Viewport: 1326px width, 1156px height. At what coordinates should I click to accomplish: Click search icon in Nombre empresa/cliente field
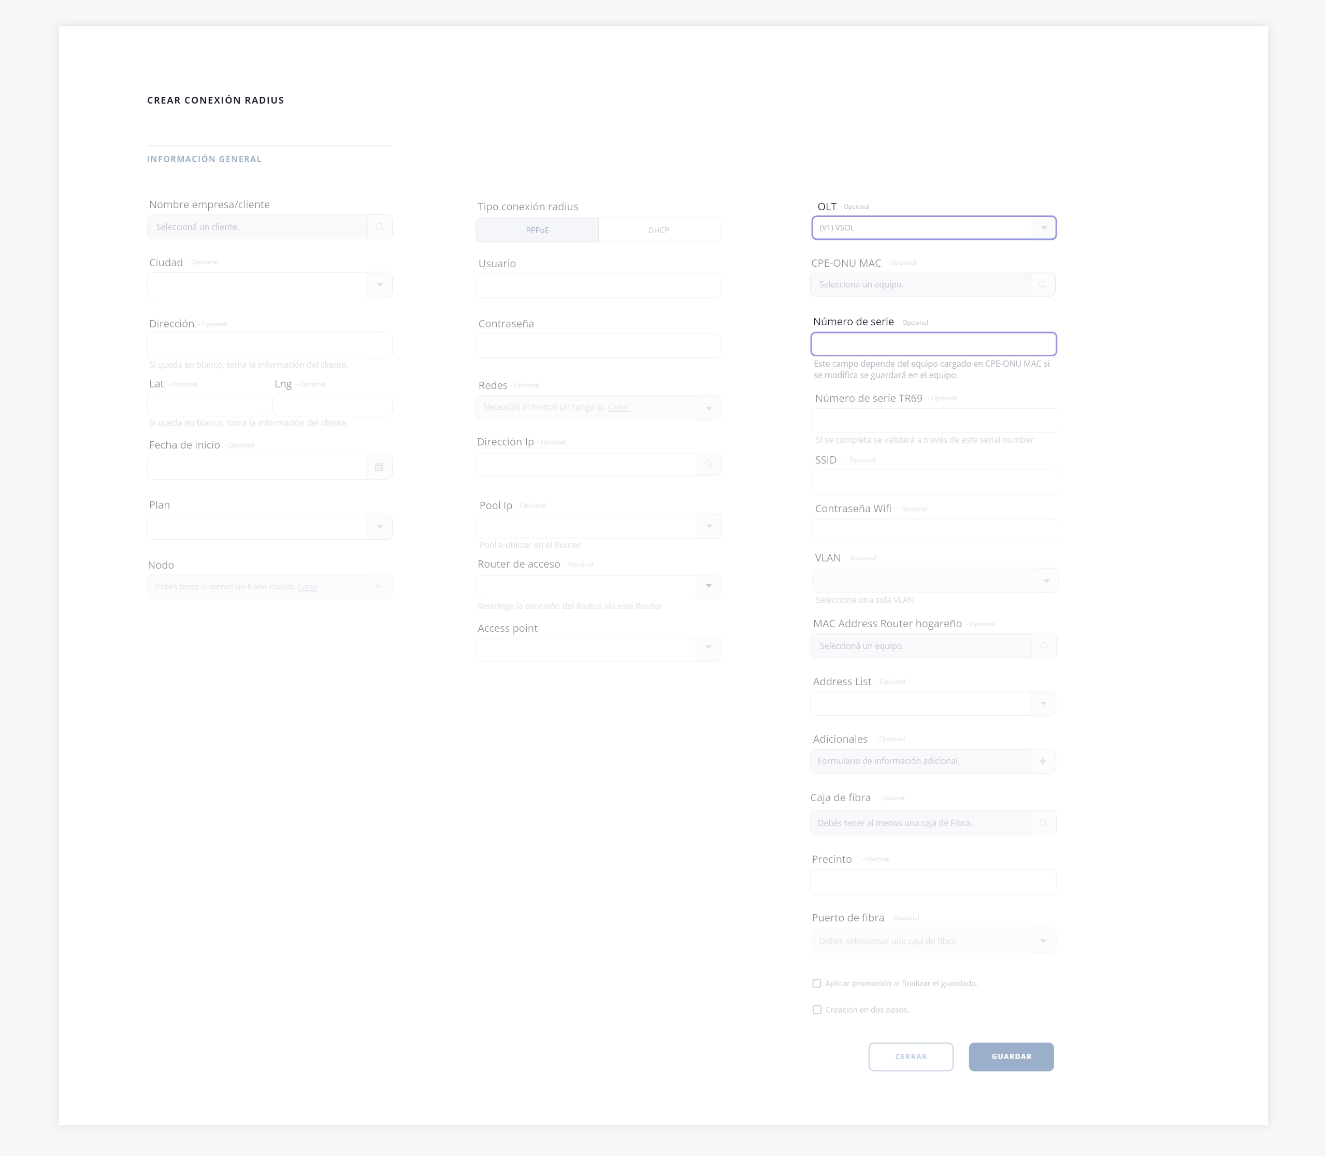click(x=379, y=227)
